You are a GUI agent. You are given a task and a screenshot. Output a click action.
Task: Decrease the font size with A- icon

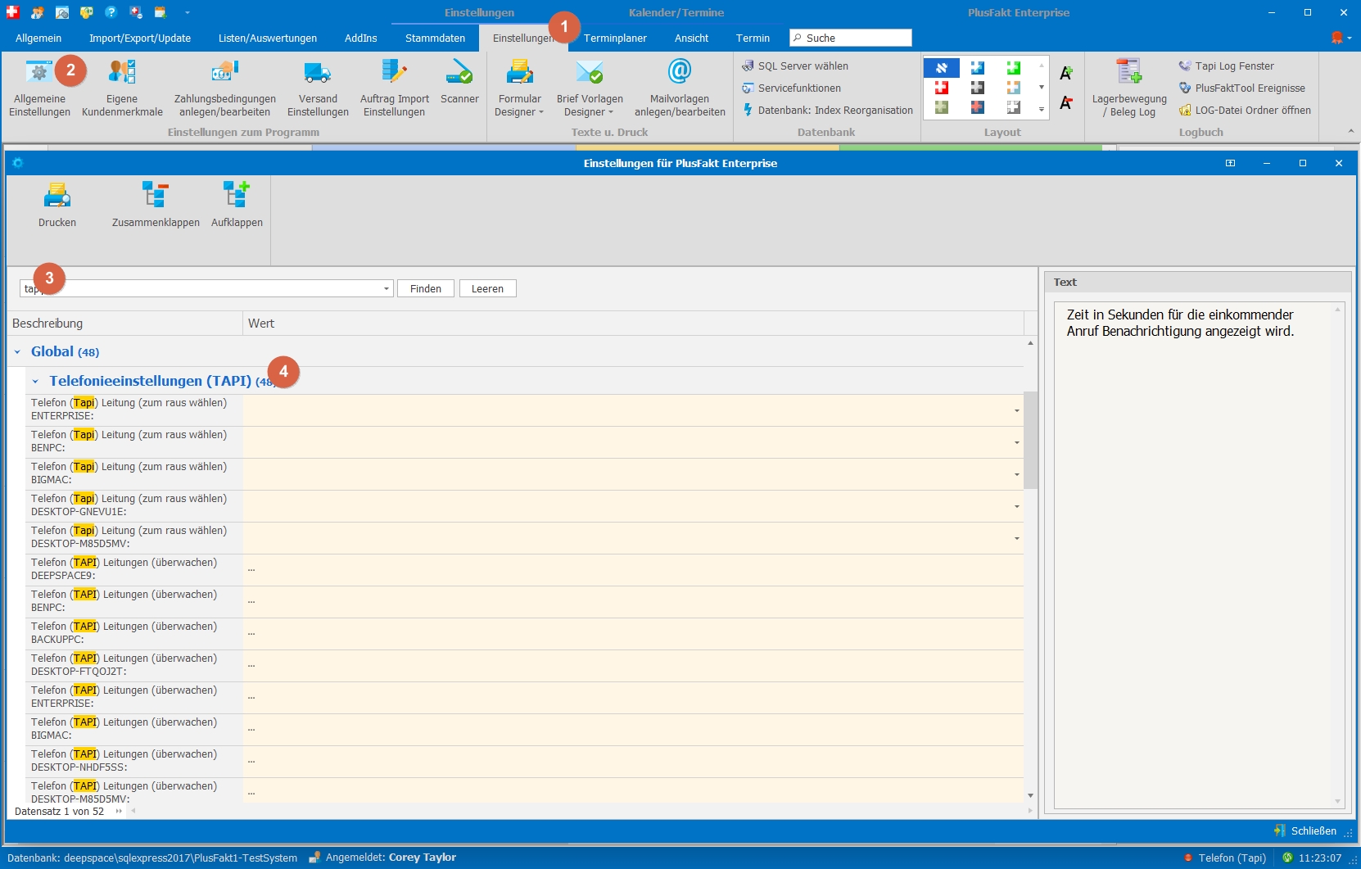pyautogui.click(x=1065, y=102)
